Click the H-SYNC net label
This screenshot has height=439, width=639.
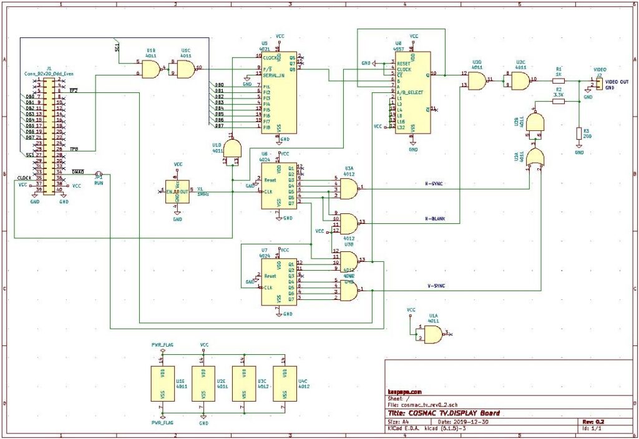coord(434,184)
